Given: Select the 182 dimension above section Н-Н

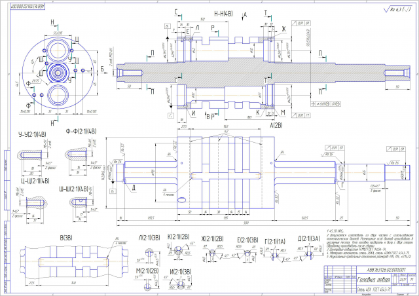Looking at the screenshot, I should 202,19.
